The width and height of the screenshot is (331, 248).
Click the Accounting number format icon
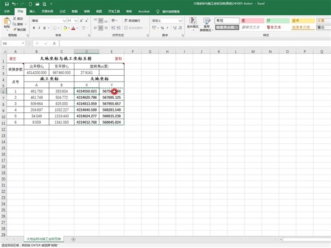click(154, 28)
